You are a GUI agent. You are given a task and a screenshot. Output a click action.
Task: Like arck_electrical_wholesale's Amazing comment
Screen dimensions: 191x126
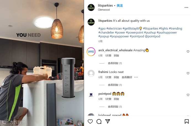(x=188, y=52)
